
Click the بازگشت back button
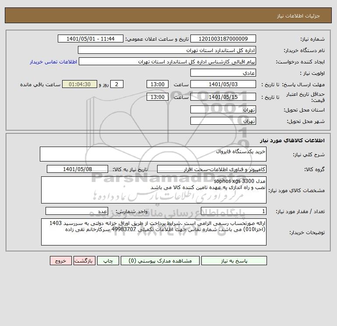(x=84, y=260)
